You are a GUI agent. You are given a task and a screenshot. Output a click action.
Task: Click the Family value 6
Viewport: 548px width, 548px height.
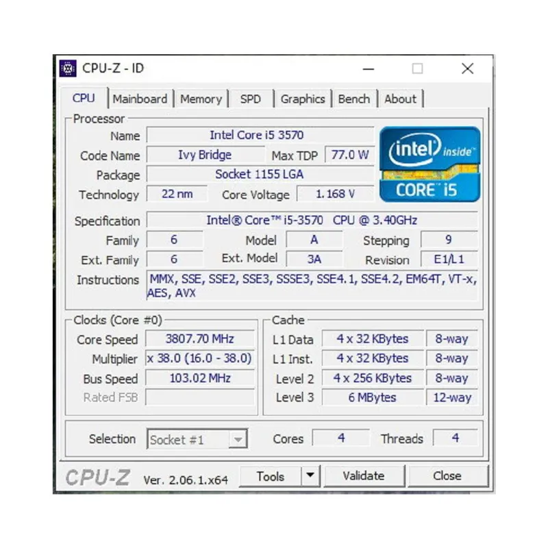[x=175, y=240]
